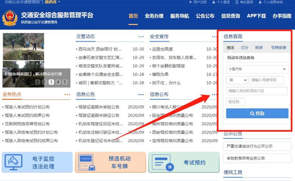Open the 电子监控违法处理 tile
The image size is (295, 181).
(37, 162)
